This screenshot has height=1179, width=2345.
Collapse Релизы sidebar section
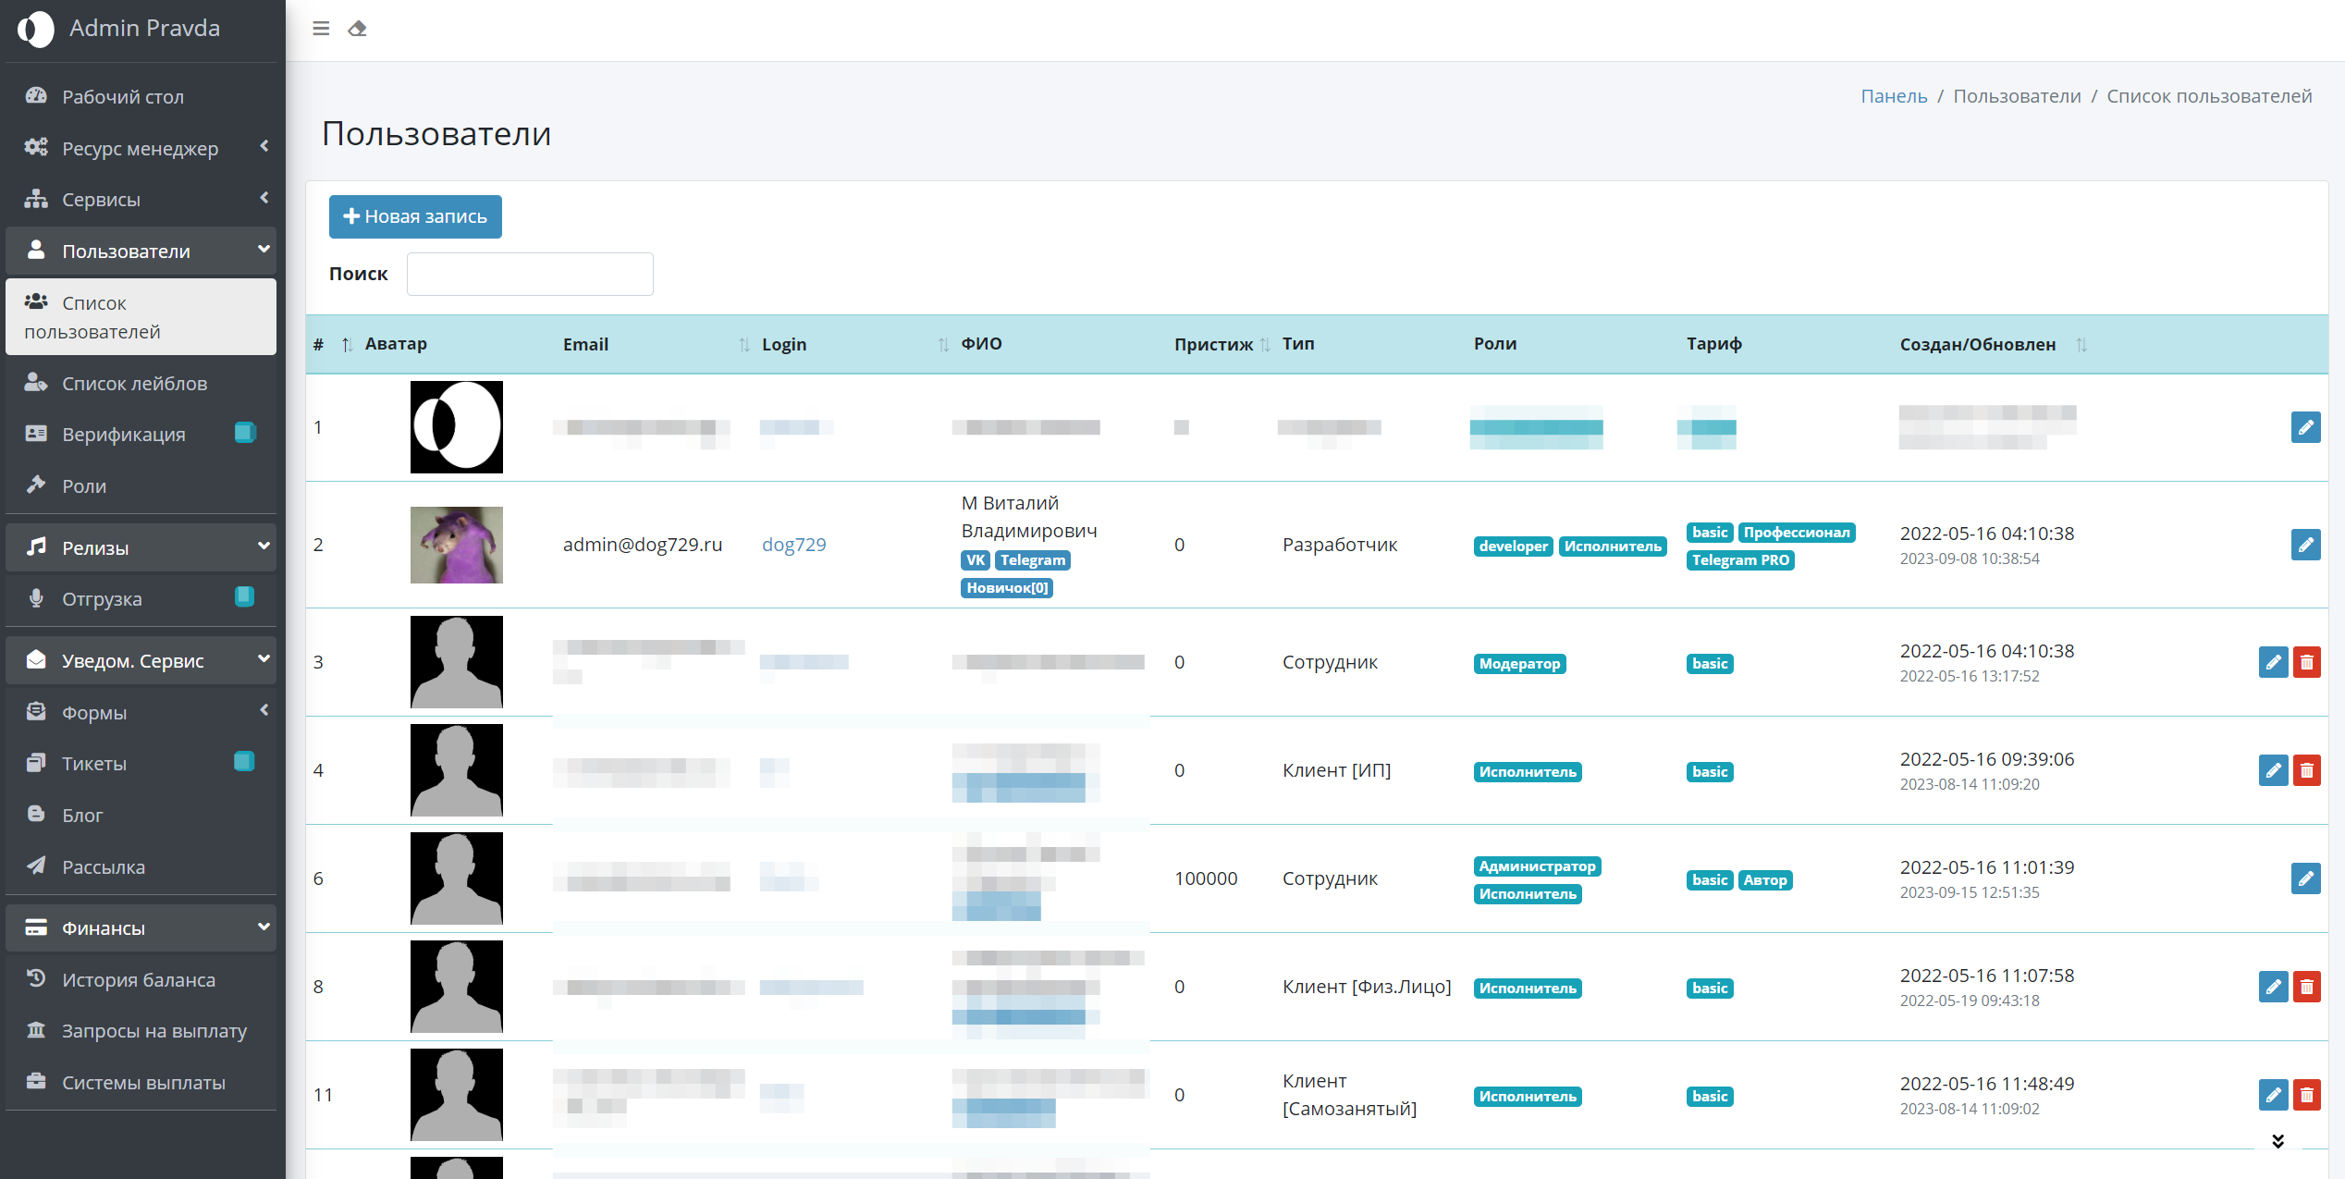[x=141, y=548]
